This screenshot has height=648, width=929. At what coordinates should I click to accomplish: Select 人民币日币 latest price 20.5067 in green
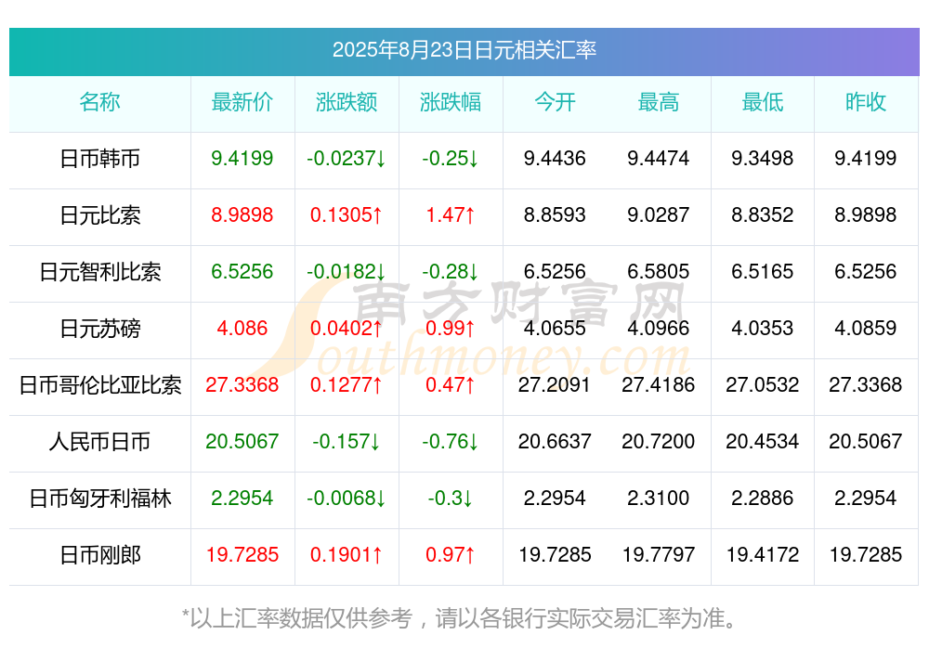(242, 441)
